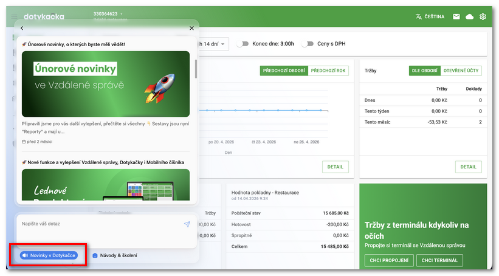
Task: Open the cloud status icon
Action: click(x=469, y=16)
